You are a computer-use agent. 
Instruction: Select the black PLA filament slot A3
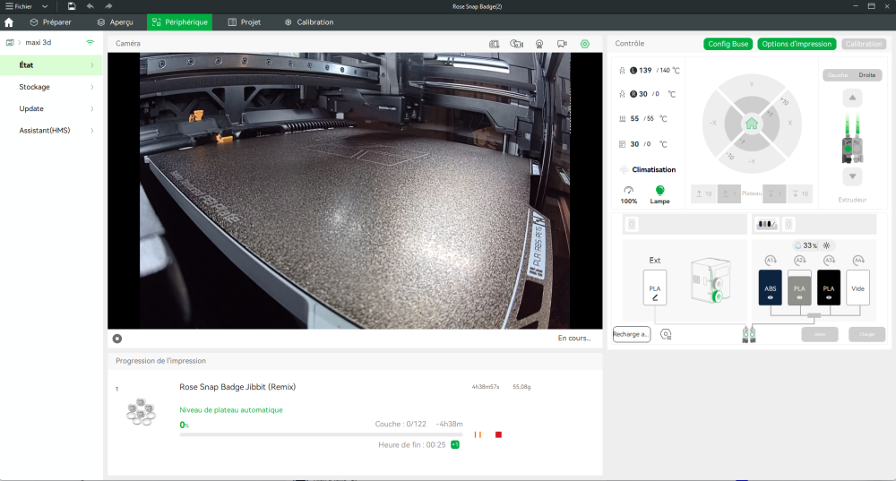click(x=828, y=287)
